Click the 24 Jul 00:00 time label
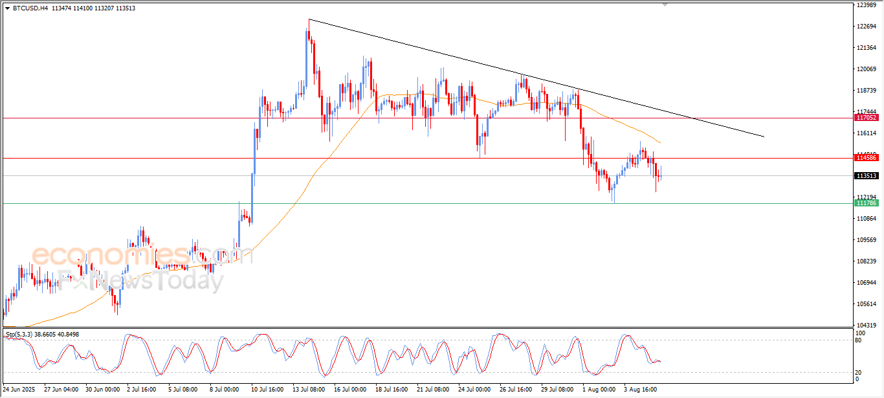Screen dimensions: 884x398 point(474,390)
